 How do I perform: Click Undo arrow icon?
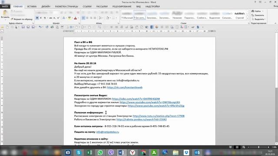tap(40, 27)
